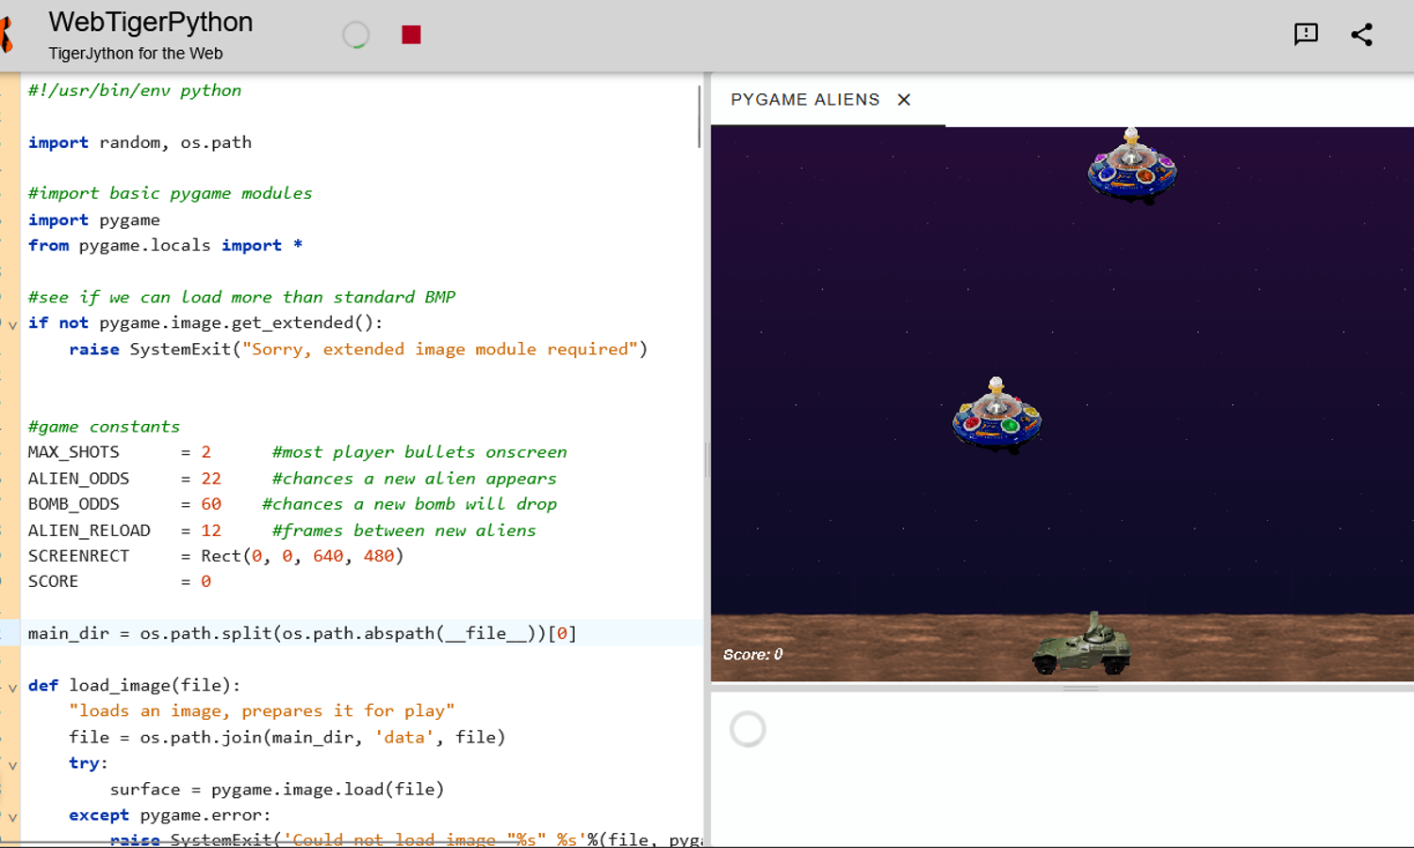
Task: Click the share icon in header
Action: coord(1361,35)
